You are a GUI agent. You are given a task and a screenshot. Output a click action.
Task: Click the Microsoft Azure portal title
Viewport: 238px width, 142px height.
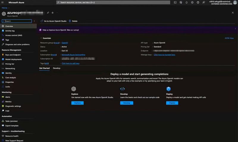pos(16,2)
